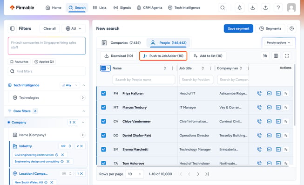The height and width of the screenshot is (185, 304).
Task: Open the AU country dropdown
Action: pyautogui.click(x=74, y=28)
